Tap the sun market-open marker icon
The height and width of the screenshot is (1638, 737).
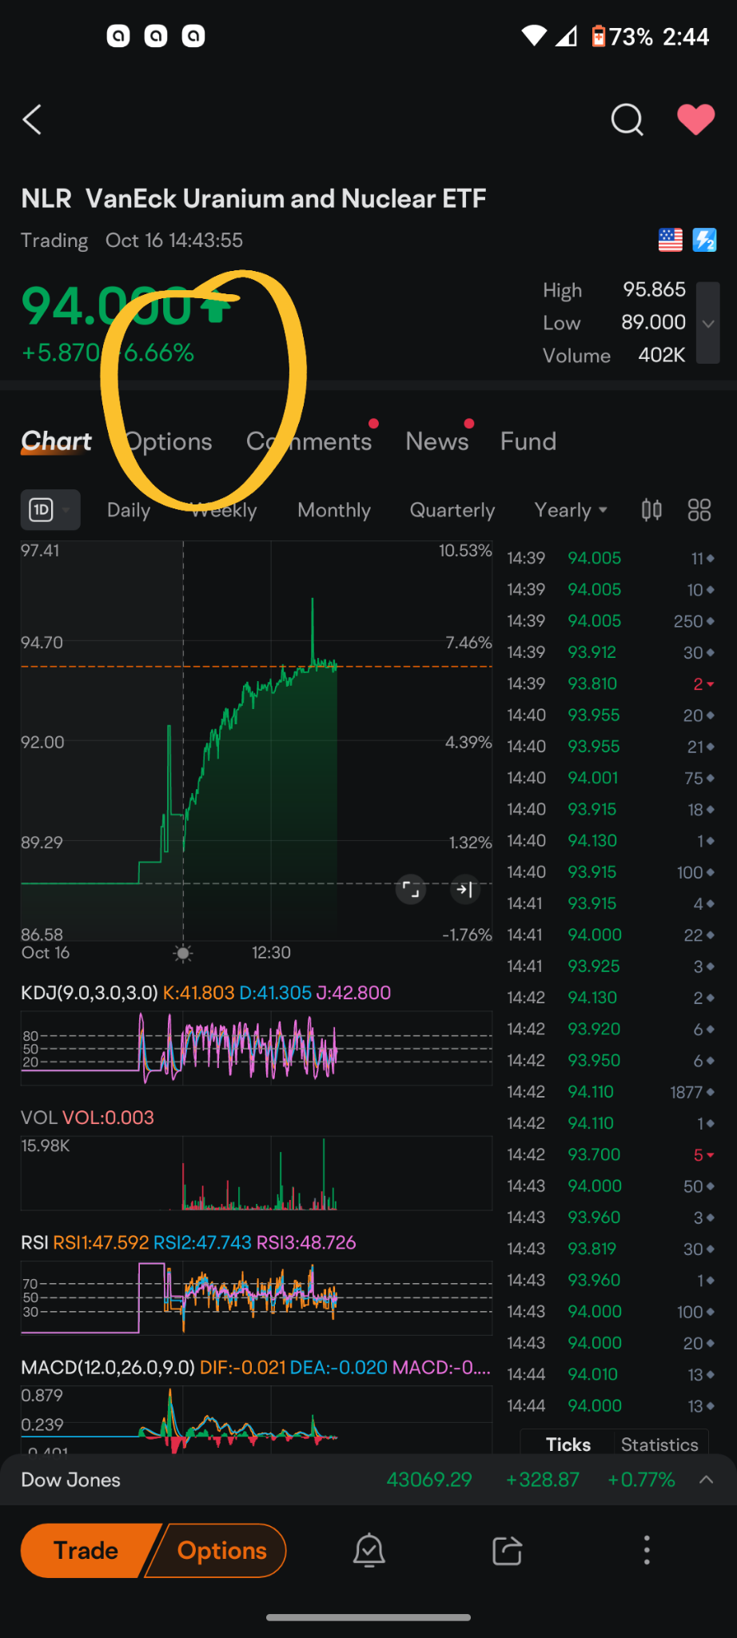[183, 953]
